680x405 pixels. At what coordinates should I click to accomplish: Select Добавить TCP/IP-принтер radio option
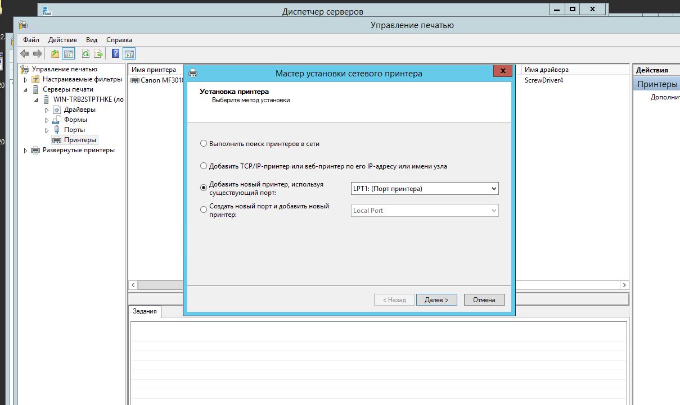[204, 166]
